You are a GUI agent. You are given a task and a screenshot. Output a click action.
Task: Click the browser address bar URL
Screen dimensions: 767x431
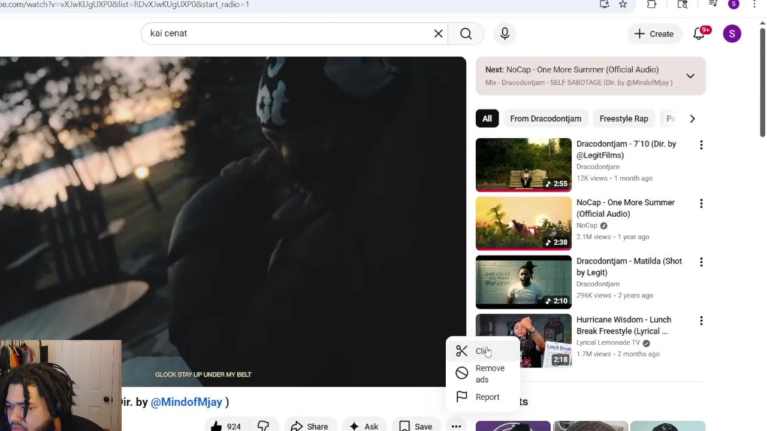[125, 4]
